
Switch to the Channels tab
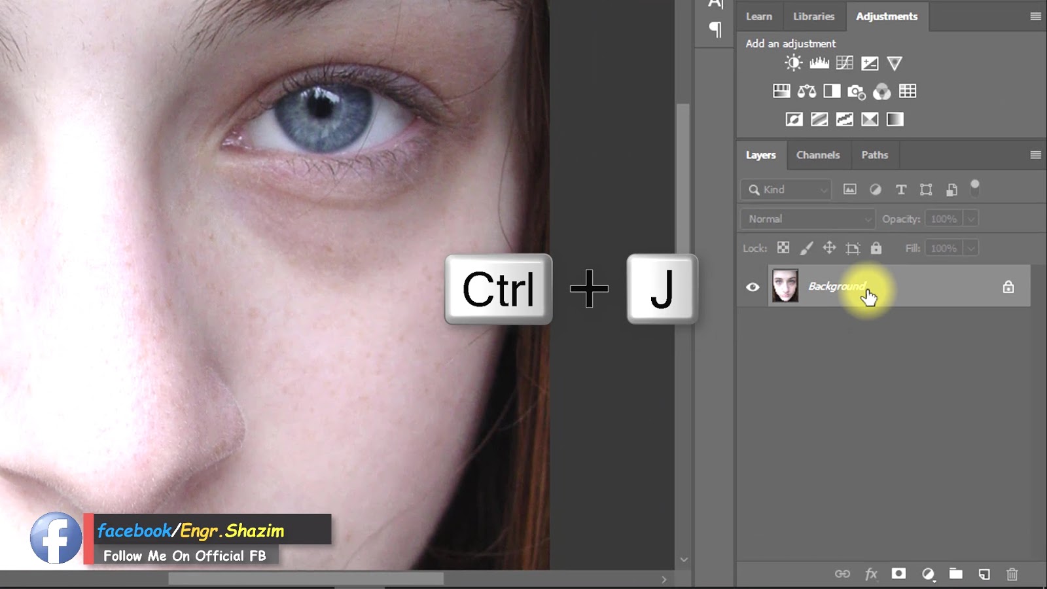(817, 155)
